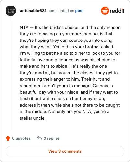Click the closing words "stellar uncle."
The width and height of the screenshot is (130, 162).
pos(33,118)
